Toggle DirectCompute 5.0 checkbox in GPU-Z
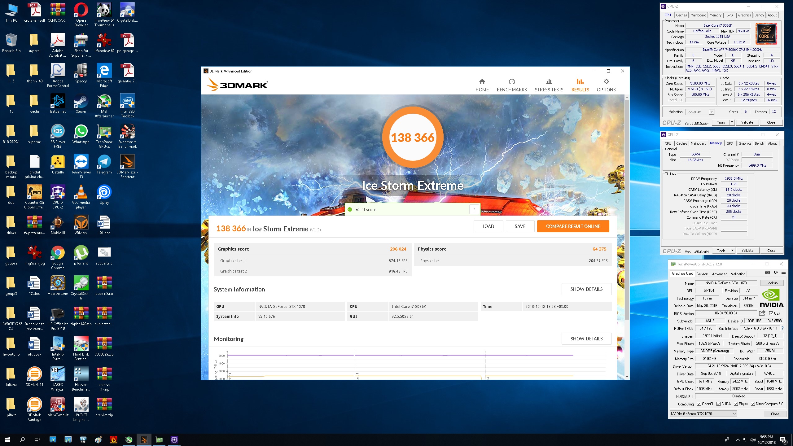The image size is (793, 446). click(x=753, y=404)
